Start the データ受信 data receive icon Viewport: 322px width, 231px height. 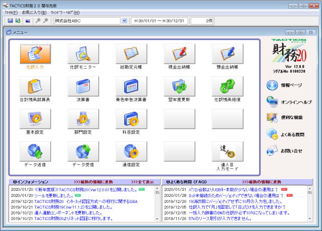pyautogui.click(x=83, y=151)
